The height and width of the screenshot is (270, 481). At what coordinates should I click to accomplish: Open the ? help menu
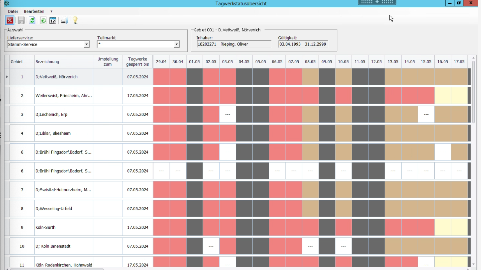(51, 11)
